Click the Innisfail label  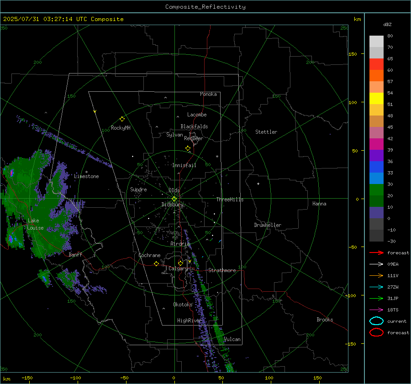click(184, 165)
